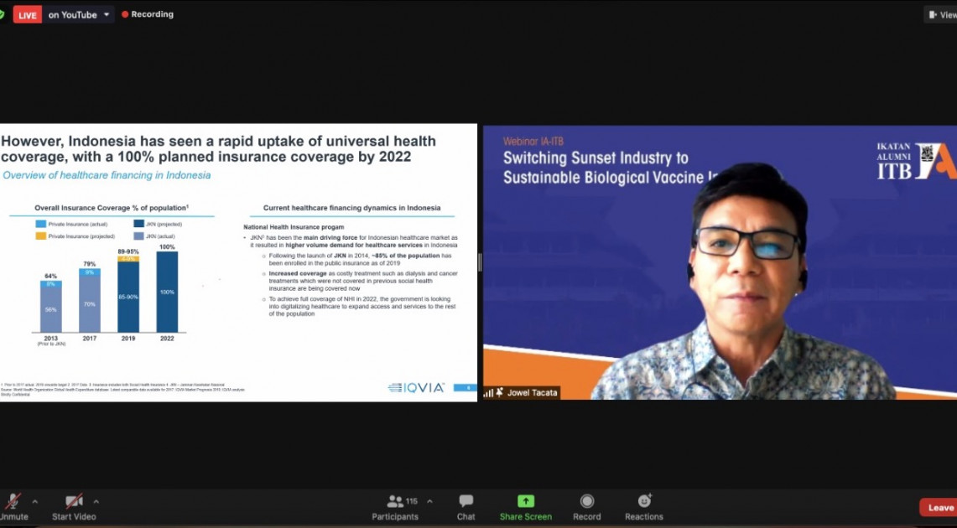Toggle the Record button
This screenshot has height=528, width=957.
(586, 506)
